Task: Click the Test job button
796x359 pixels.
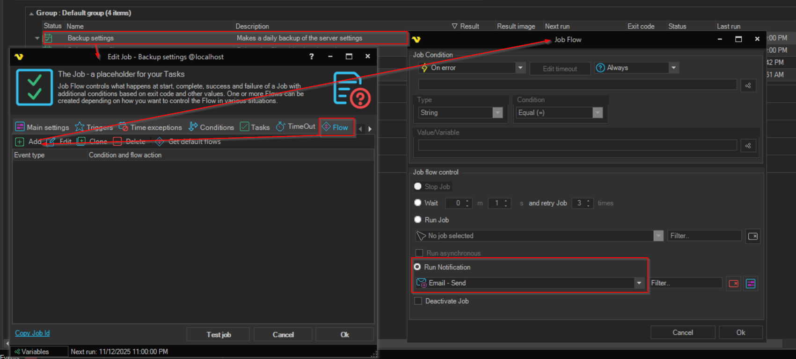Action: click(219, 334)
